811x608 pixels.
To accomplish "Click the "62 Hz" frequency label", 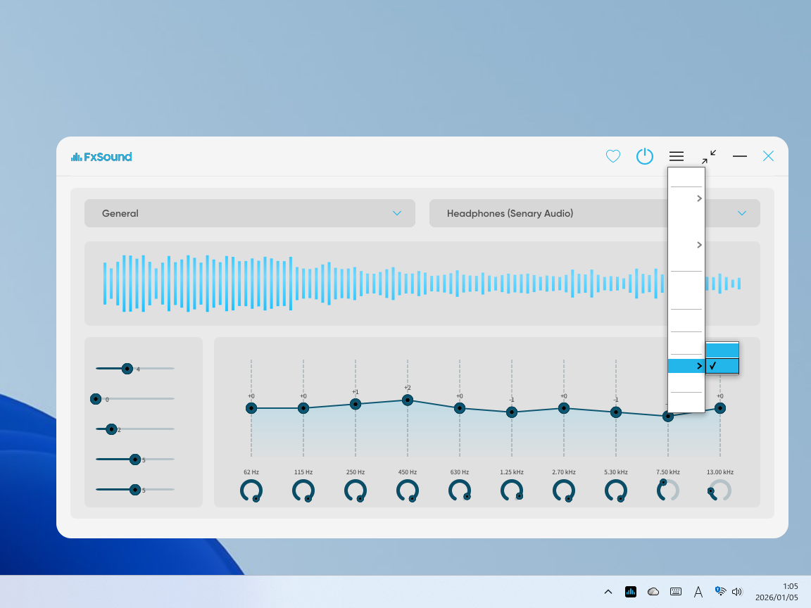I will tap(251, 472).
